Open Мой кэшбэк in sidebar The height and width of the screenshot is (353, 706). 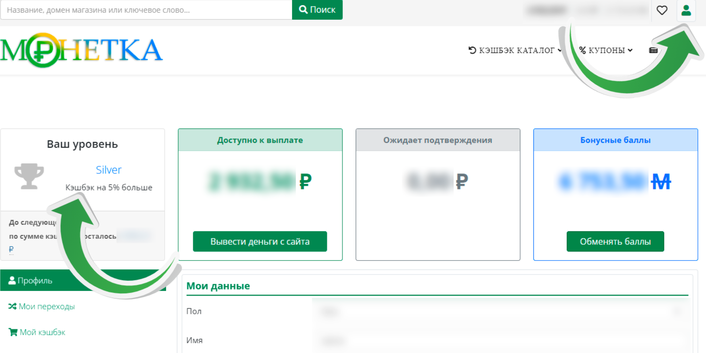[x=37, y=332]
